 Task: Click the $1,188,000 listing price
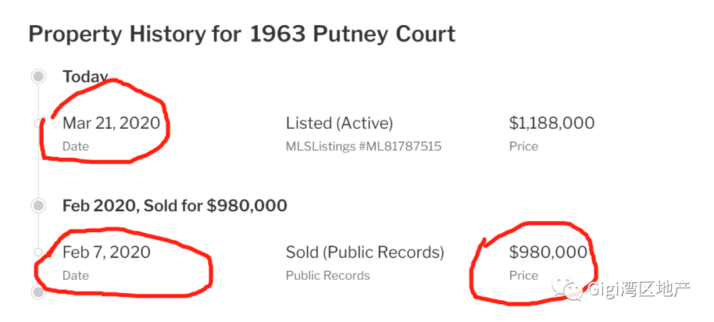point(551,123)
